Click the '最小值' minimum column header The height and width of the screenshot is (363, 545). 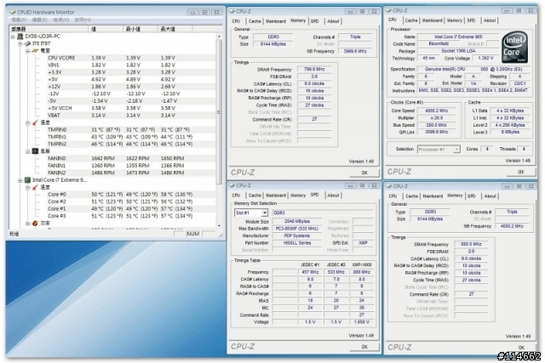140,29
